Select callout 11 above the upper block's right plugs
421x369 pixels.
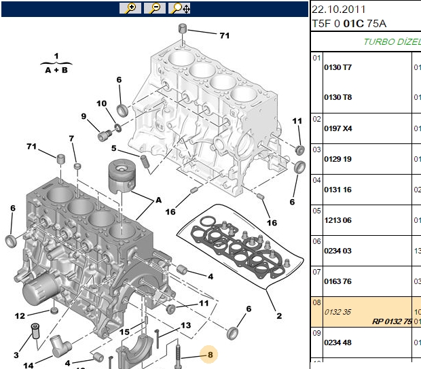pos(297,121)
